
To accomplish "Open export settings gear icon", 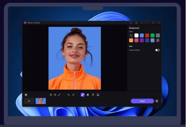I will [157, 101].
